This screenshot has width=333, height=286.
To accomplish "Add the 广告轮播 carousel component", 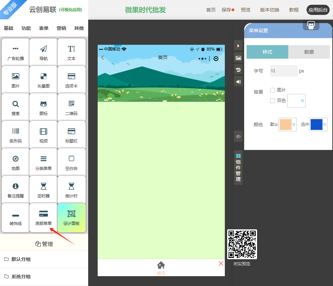I will point(16,52).
